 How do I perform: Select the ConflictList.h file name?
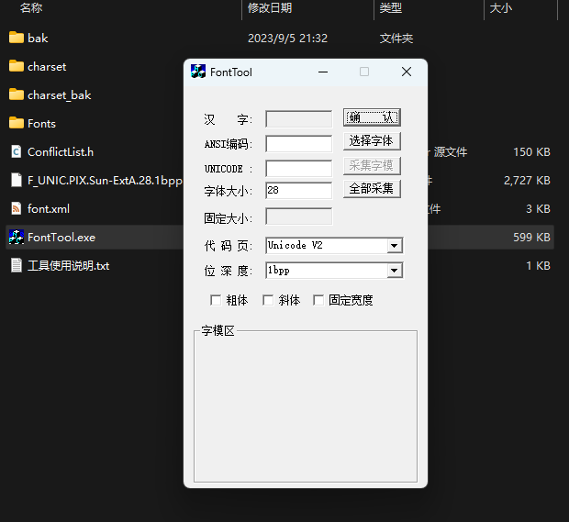[x=61, y=151]
